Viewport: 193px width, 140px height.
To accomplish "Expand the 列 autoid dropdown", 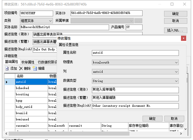I will coord(176,72).
